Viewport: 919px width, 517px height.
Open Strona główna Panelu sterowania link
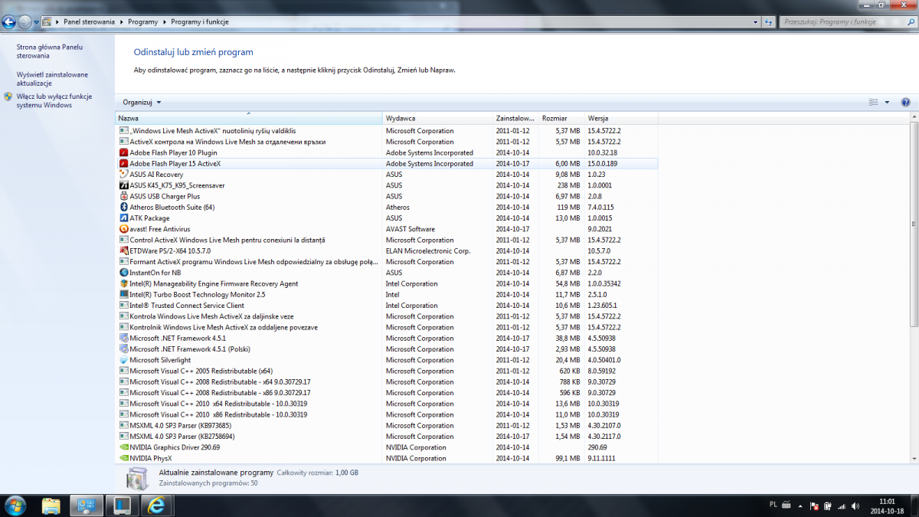50,51
